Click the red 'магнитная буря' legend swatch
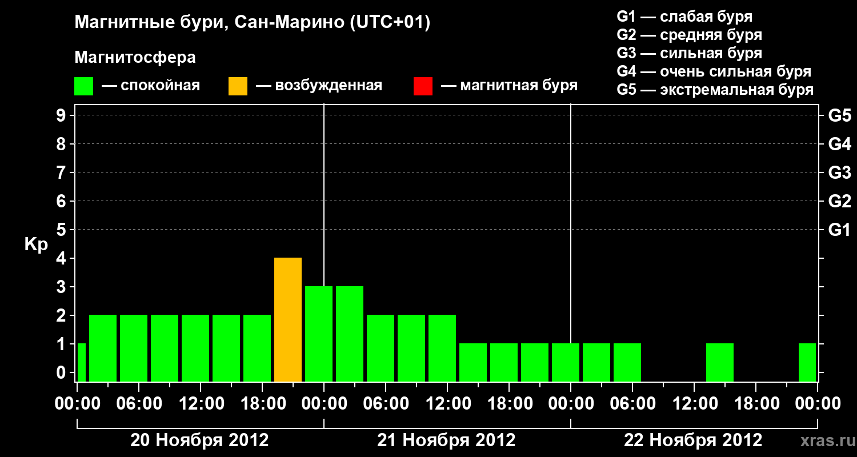 pos(423,86)
